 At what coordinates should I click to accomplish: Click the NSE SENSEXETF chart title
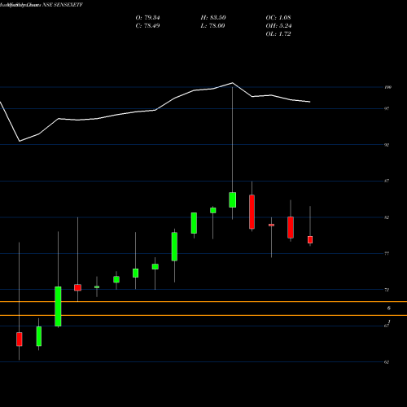63,5
